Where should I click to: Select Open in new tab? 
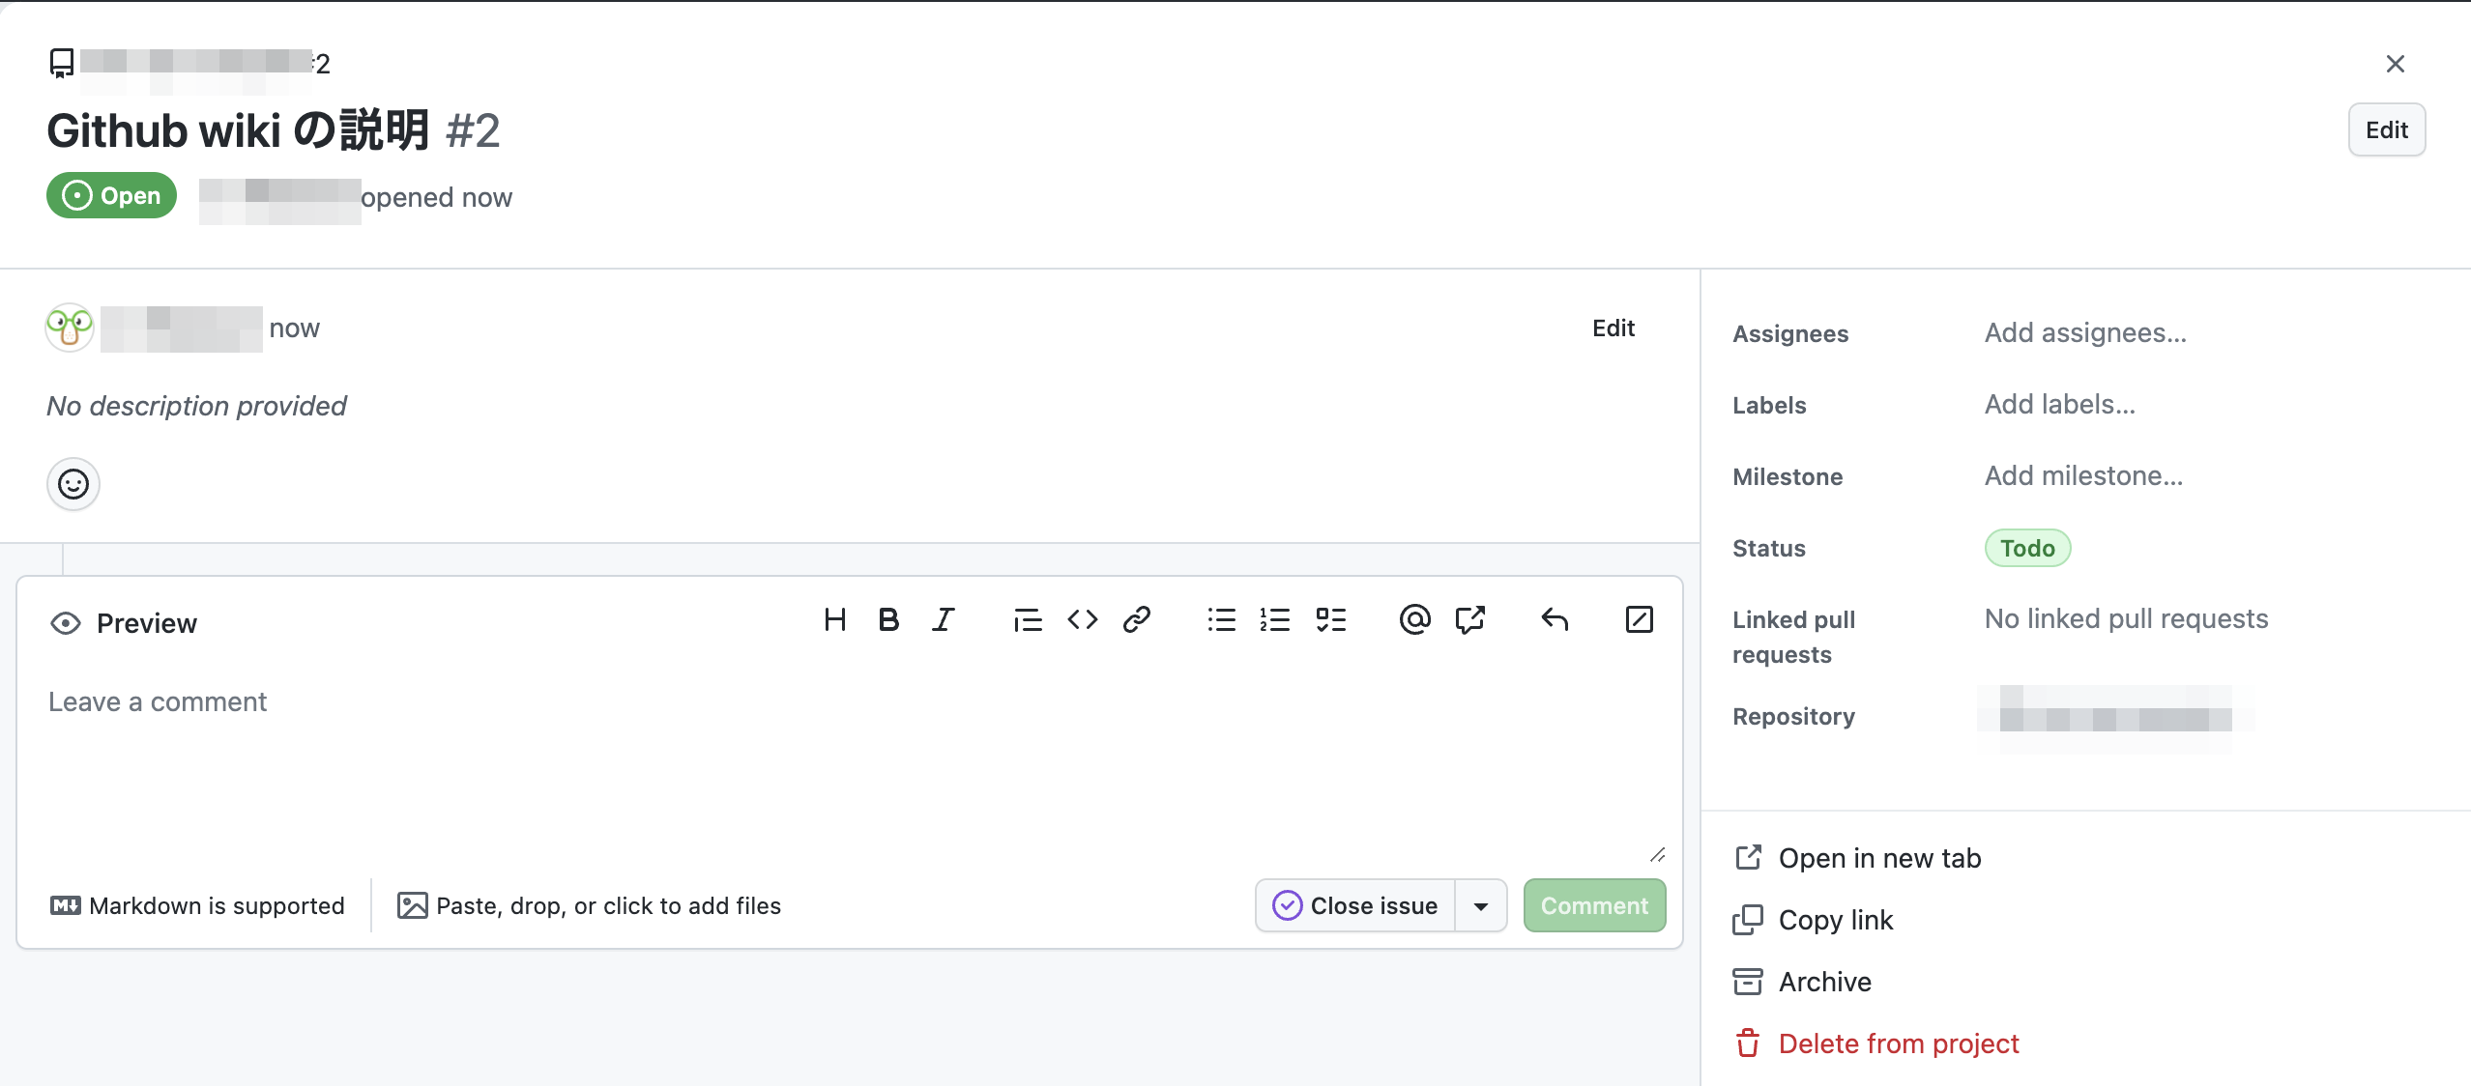[x=1878, y=858]
